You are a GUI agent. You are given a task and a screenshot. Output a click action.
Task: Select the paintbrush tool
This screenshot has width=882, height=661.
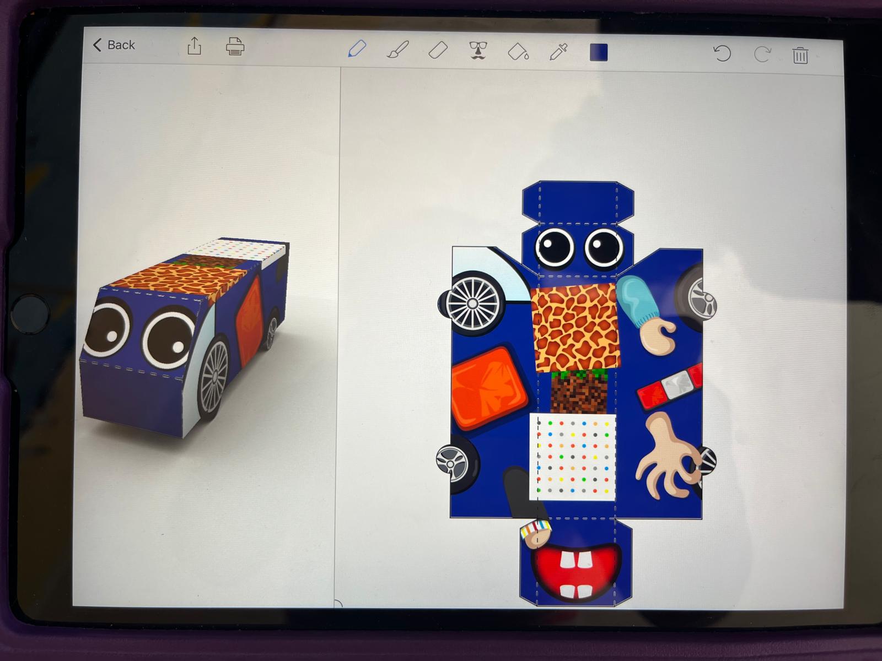pyautogui.click(x=397, y=50)
